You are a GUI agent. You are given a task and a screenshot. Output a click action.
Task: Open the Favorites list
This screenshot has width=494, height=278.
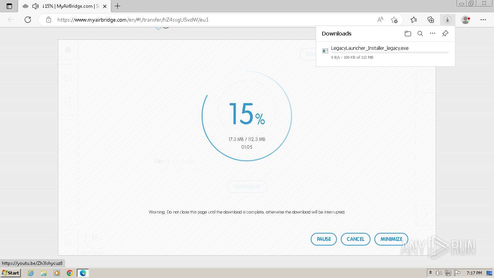pos(414,20)
